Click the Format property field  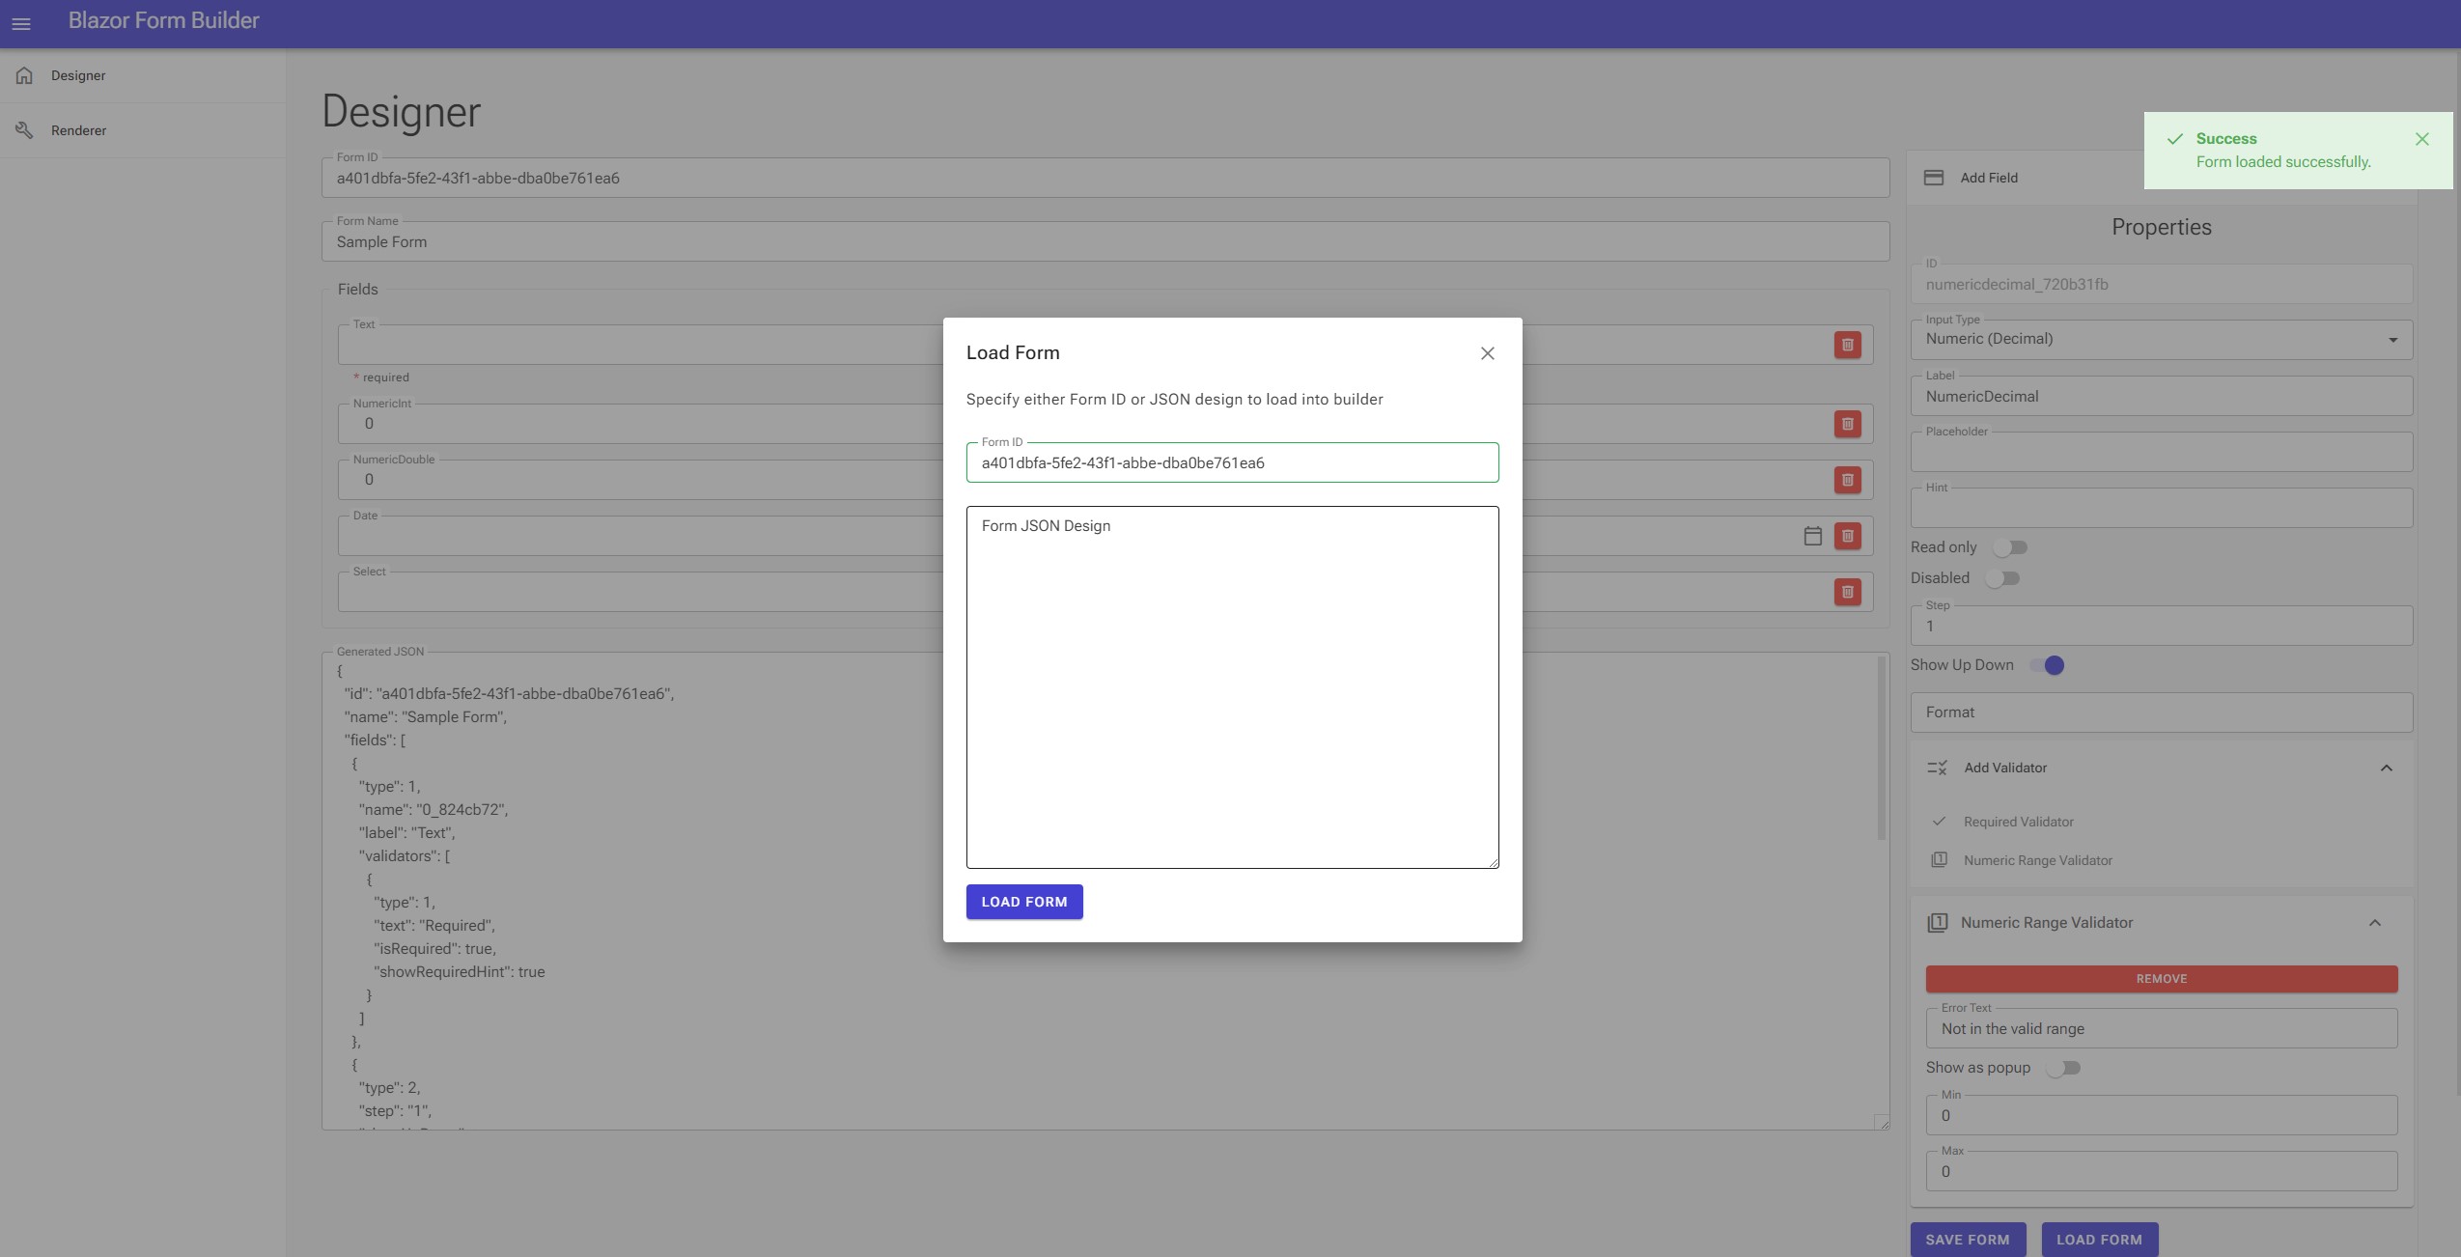pyautogui.click(x=2161, y=712)
